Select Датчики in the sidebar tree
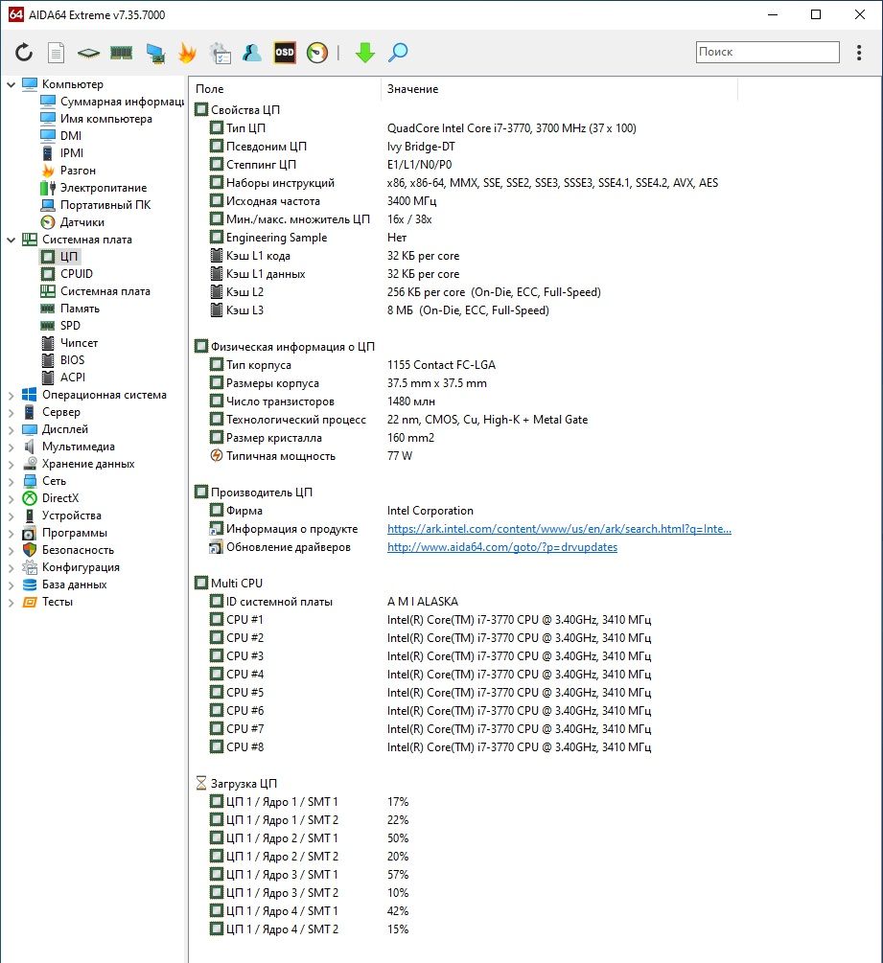Viewport: 883px width, 963px height. (x=81, y=222)
